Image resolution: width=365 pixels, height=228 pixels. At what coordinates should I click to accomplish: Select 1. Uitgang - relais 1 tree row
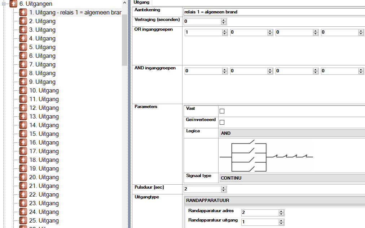pos(75,12)
